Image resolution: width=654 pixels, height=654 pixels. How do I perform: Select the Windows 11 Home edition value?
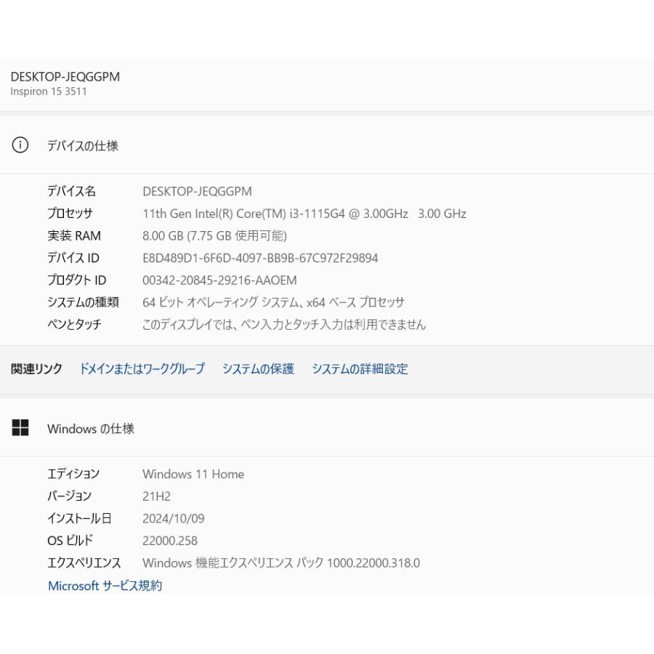193,475
